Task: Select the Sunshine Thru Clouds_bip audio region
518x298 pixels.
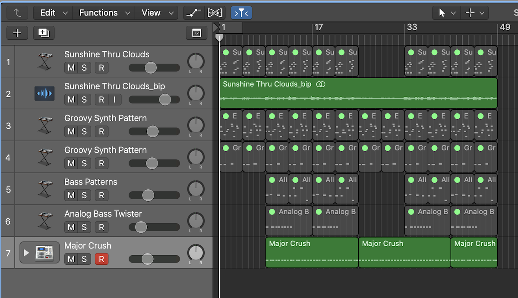Action: [x=358, y=93]
